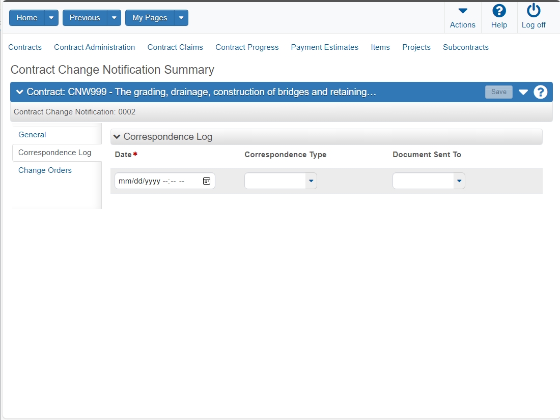
Task: Click the Home button
Action: pos(27,18)
